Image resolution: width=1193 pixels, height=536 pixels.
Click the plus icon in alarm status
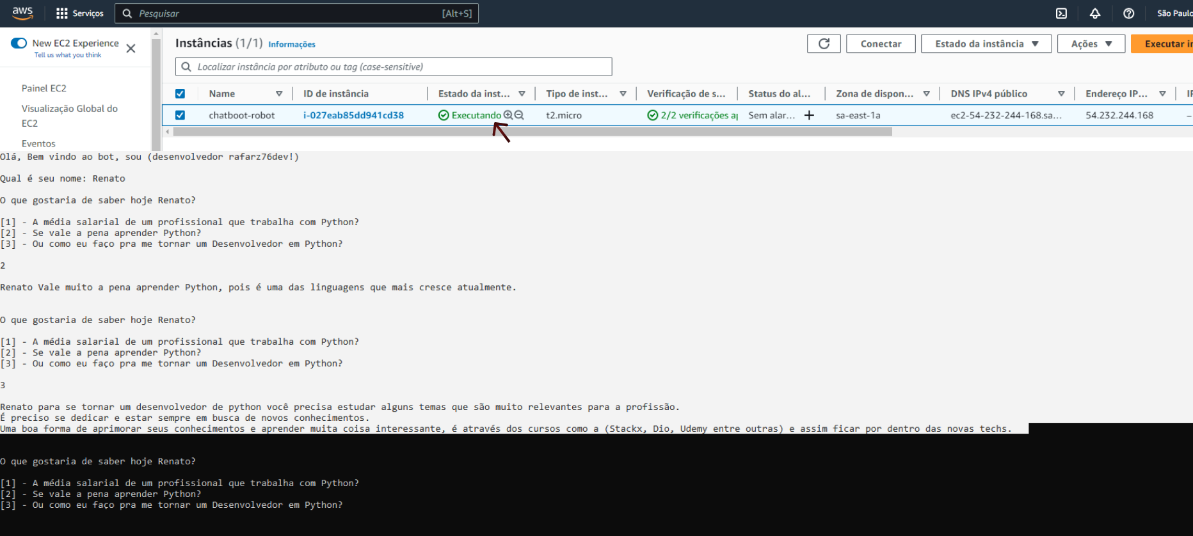coord(809,115)
